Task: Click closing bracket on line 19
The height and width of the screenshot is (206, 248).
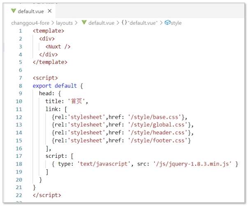Action: pos(47,172)
